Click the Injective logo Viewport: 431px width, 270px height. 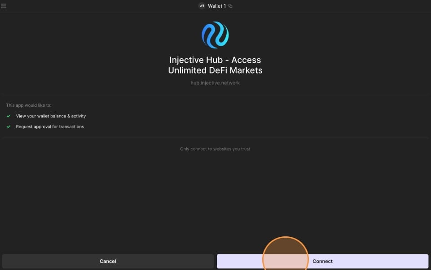[x=215, y=35]
